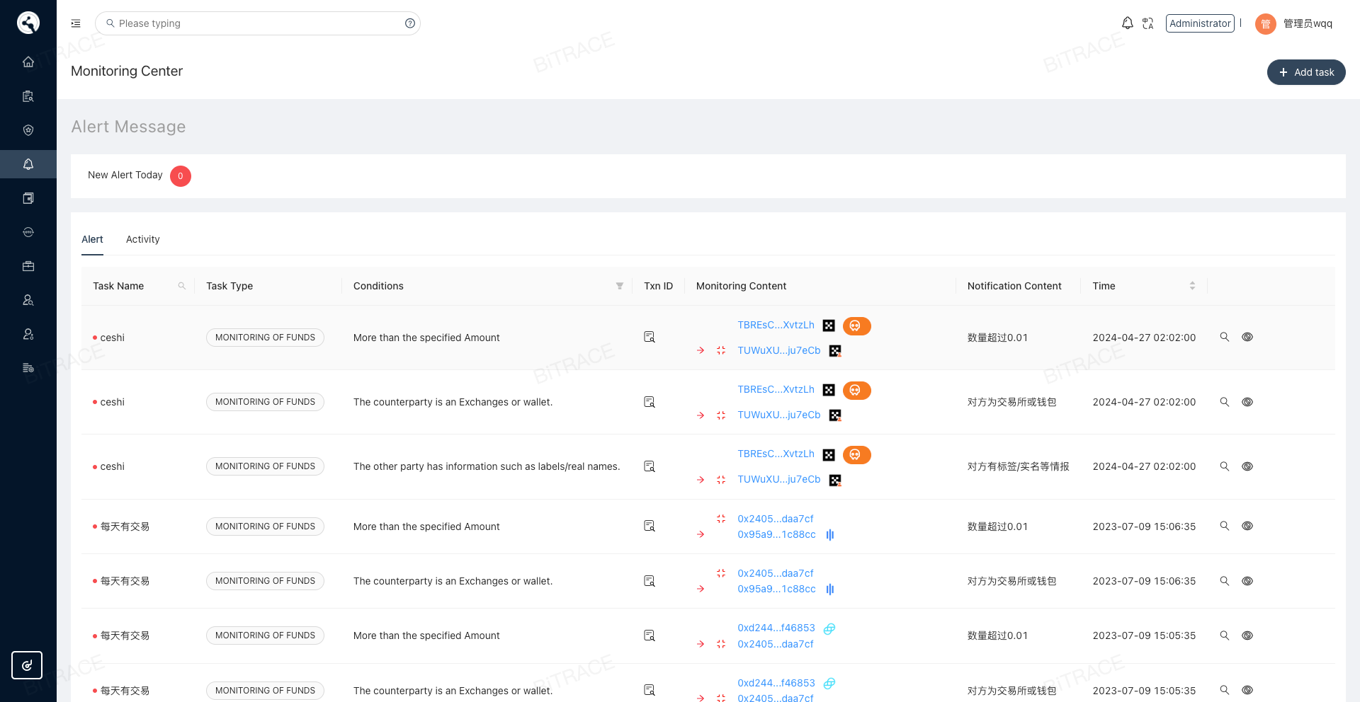This screenshot has width=1360, height=702.
Task: Click chain link icon next to 0xd244...f46853 at 15:05:35 Amount row
Action: pyautogui.click(x=829, y=628)
